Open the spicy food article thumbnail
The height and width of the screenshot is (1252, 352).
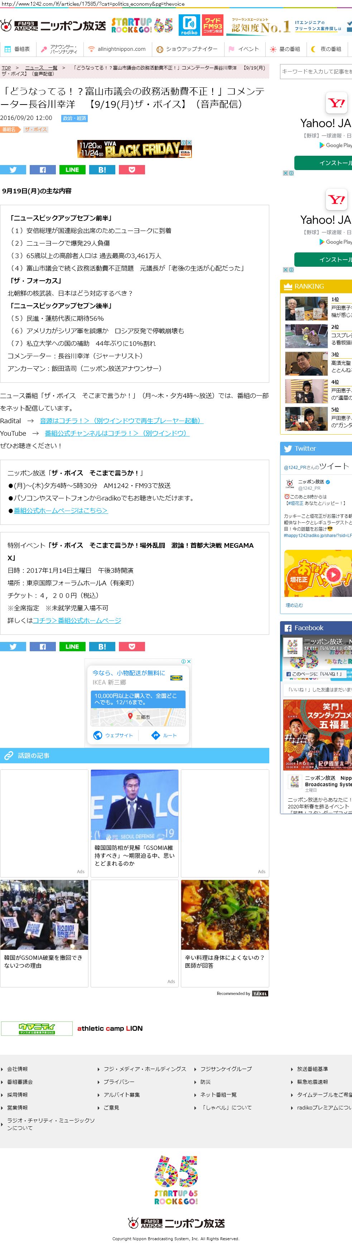coord(225,915)
